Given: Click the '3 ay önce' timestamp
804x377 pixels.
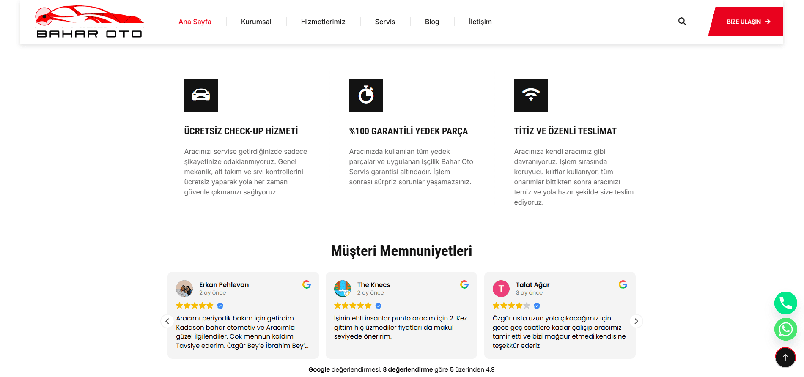Looking at the screenshot, I should tap(529, 293).
